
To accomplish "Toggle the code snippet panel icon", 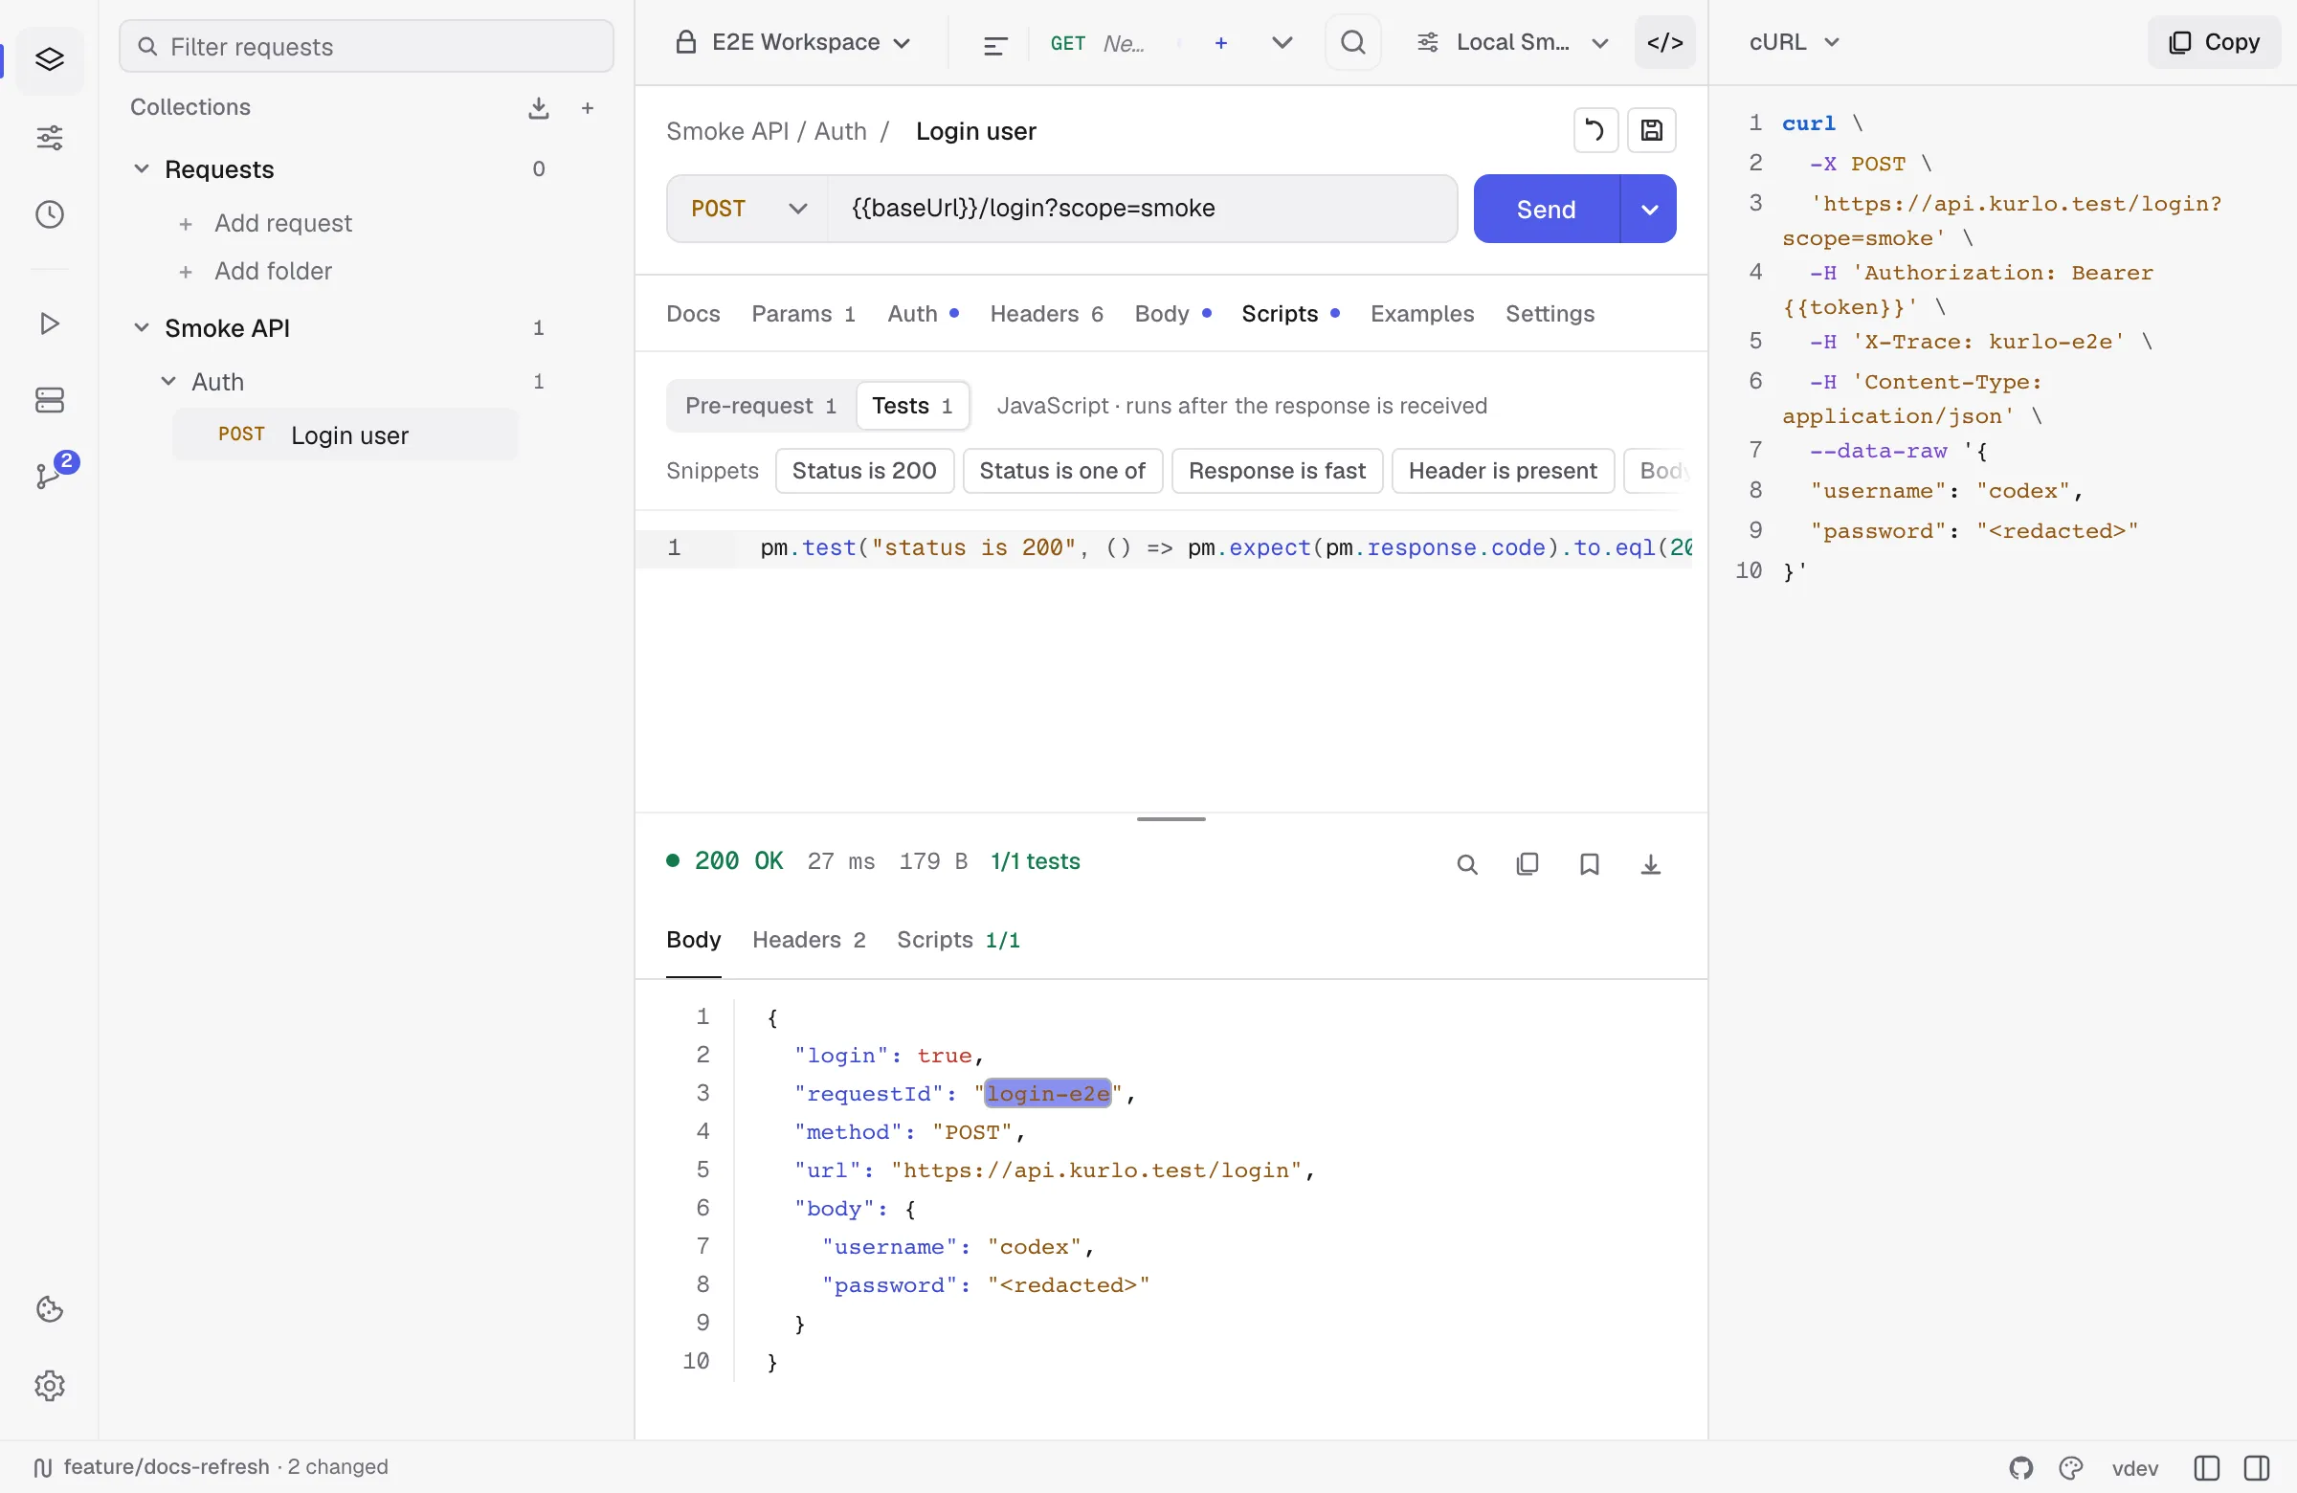I will pos(1664,42).
